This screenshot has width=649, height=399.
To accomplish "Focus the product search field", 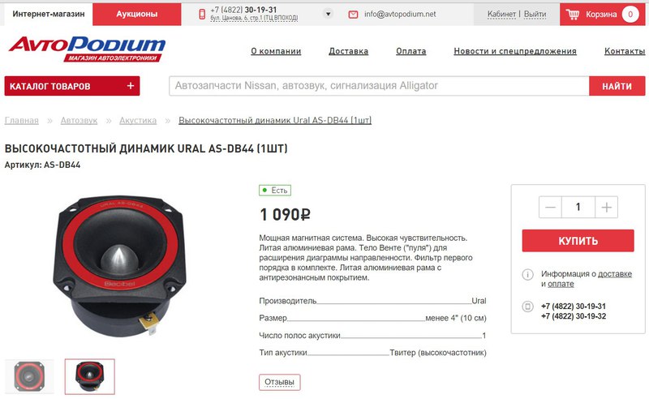I will (x=379, y=86).
